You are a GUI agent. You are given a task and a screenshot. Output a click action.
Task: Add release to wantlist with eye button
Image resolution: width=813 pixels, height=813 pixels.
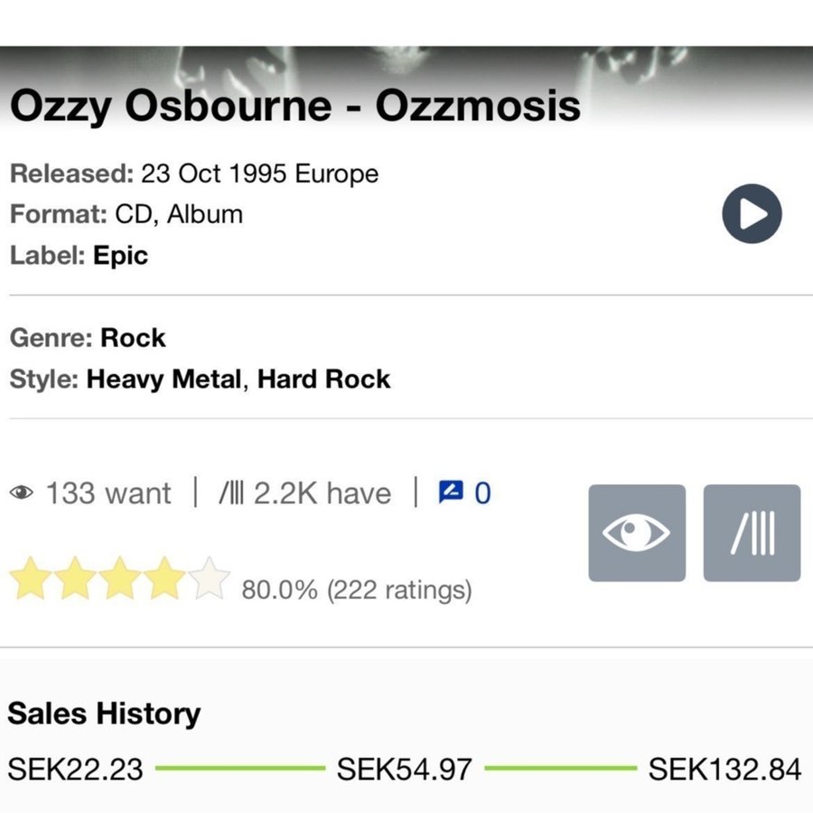click(637, 533)
